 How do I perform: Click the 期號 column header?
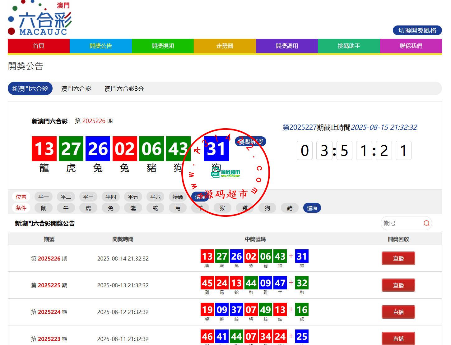(49, 239)
